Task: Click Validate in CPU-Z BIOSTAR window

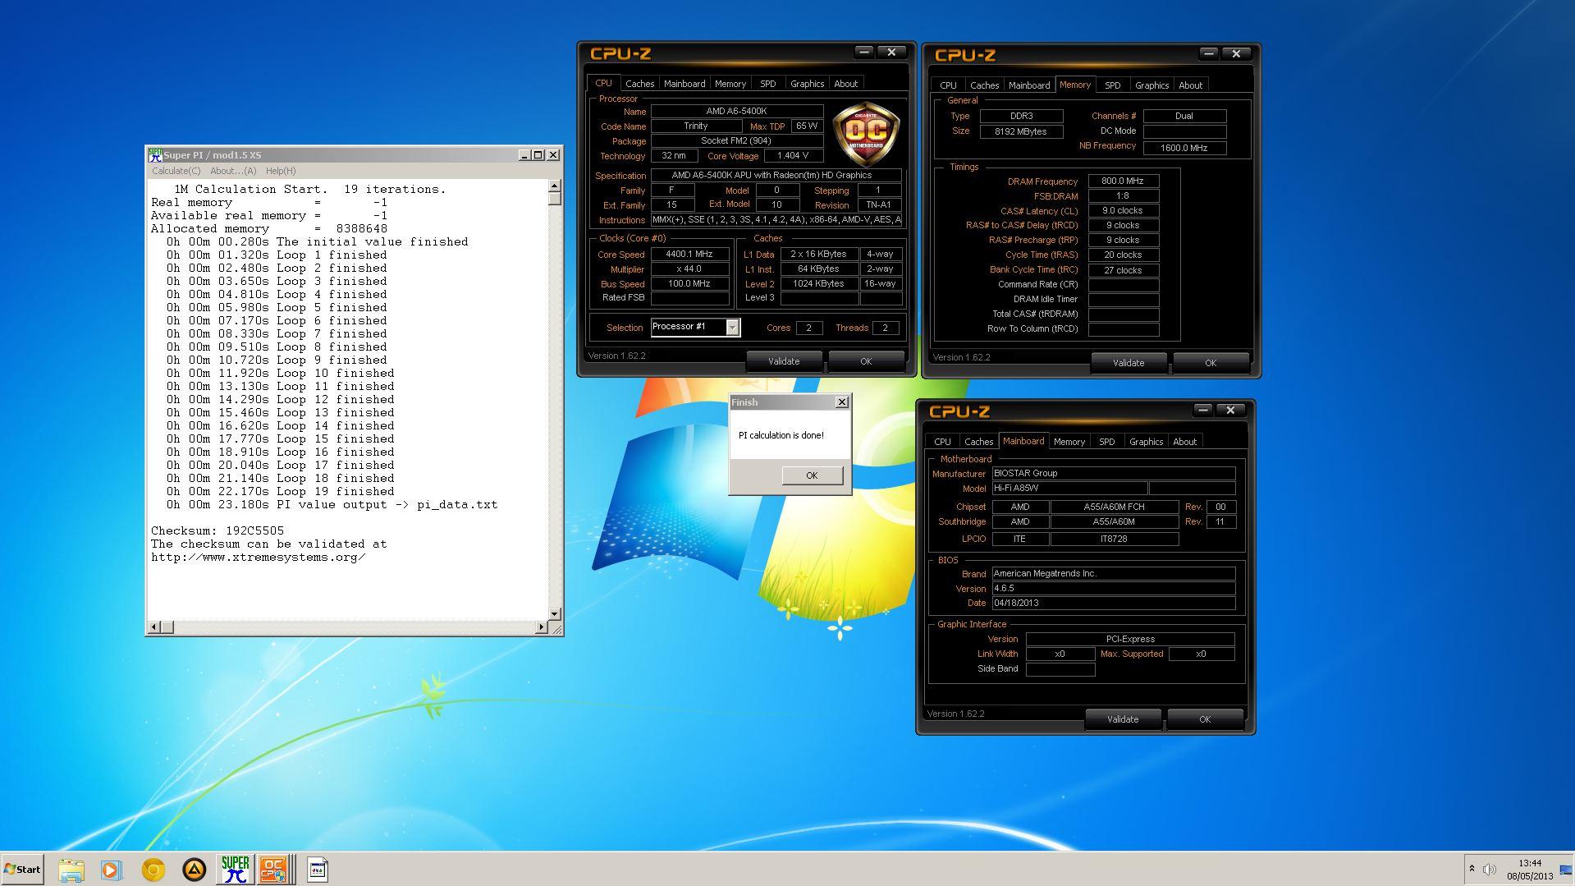Action: click(x=1123, y=719)
